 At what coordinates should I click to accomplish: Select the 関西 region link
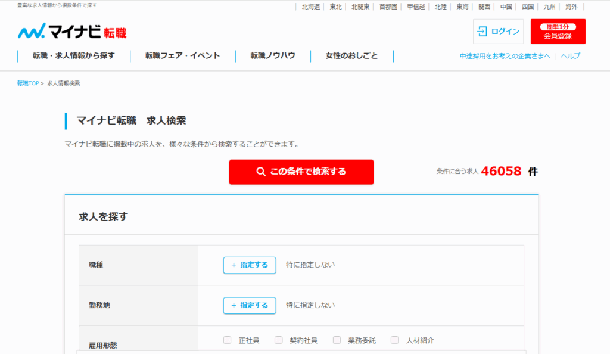coord(484,7)
